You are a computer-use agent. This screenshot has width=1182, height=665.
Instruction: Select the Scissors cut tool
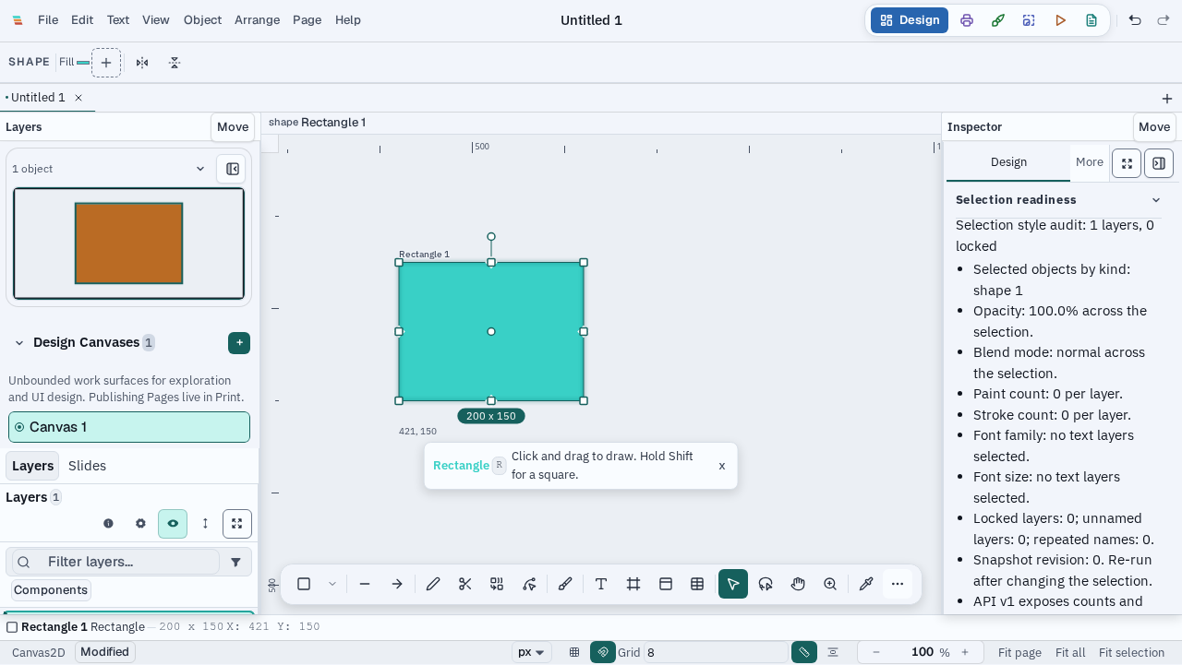(464, 584)
